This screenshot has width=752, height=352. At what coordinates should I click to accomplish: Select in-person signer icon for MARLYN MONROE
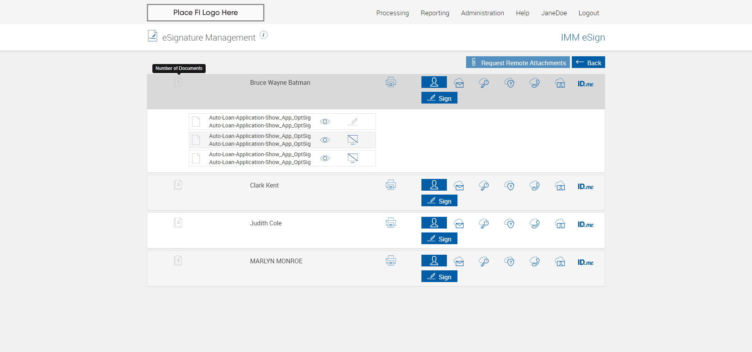tap(434, 261)
